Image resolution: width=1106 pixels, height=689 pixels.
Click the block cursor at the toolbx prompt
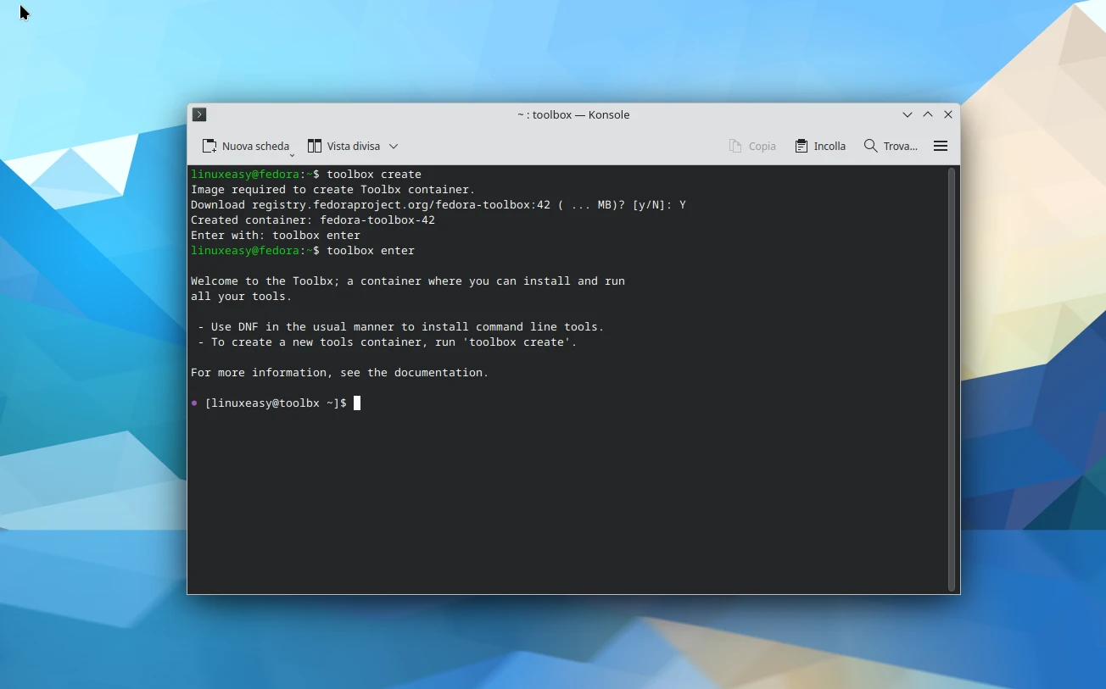[x=357, y=403]
